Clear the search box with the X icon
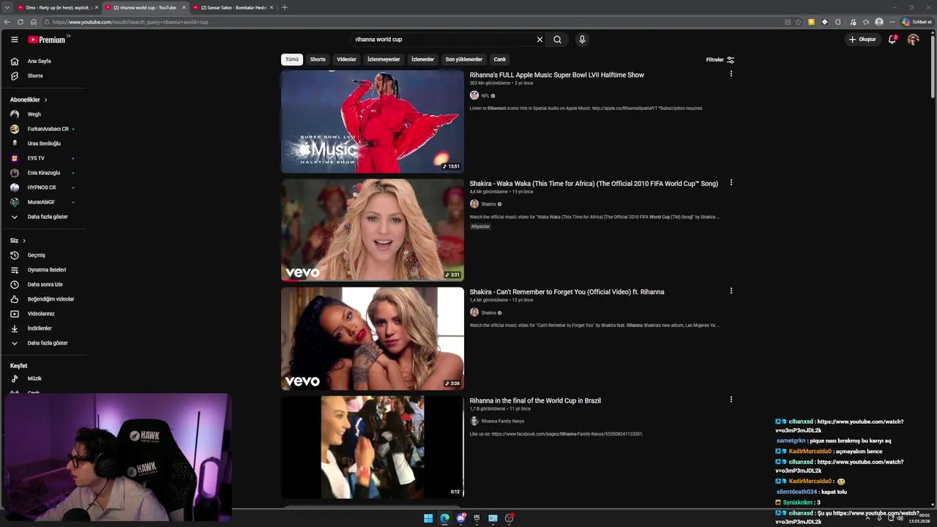This screenshot has height=527, width=937. (x=540, y=40)
